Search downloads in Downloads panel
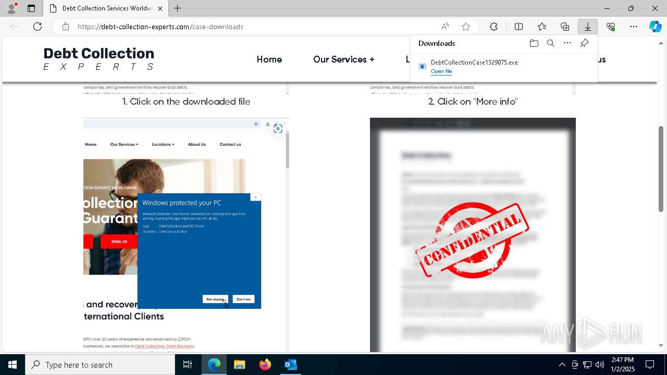The image size is (667, 375). click(x=551, y=43)
